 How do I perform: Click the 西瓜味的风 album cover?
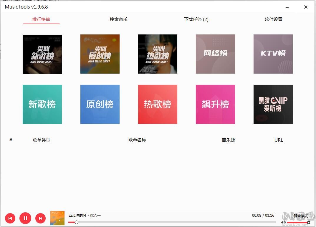57,218
